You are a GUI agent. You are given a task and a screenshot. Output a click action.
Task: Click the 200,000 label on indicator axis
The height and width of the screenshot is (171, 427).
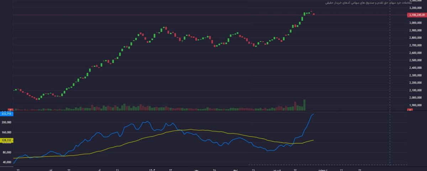[7, 122]
